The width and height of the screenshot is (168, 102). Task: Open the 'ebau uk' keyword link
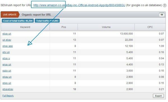[7, 77]
